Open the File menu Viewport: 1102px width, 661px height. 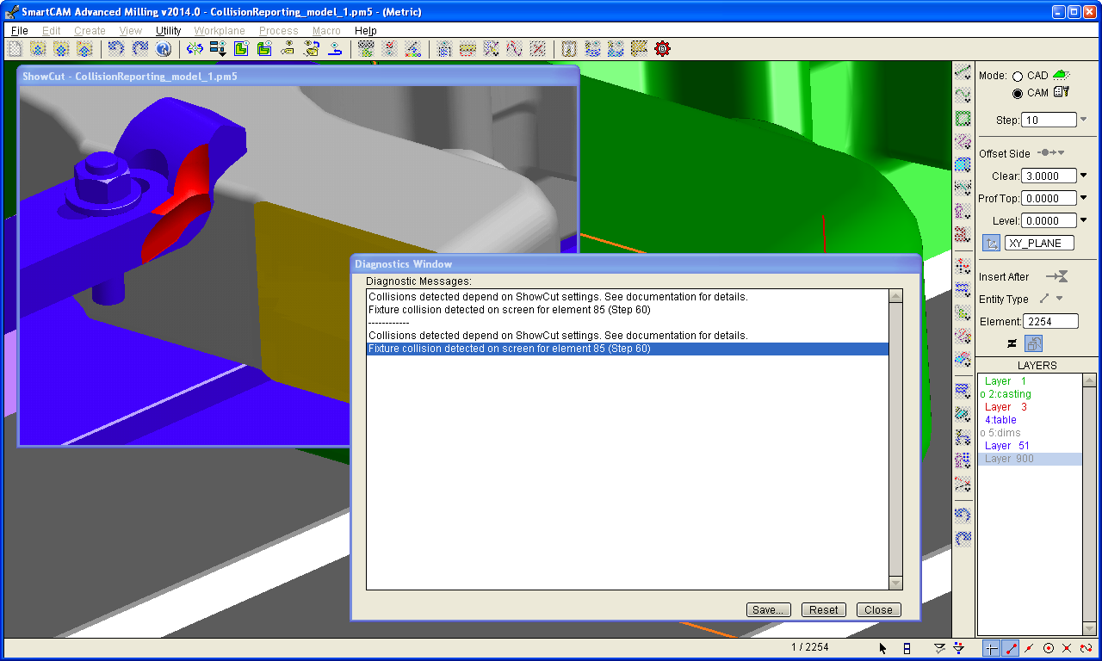19,31
